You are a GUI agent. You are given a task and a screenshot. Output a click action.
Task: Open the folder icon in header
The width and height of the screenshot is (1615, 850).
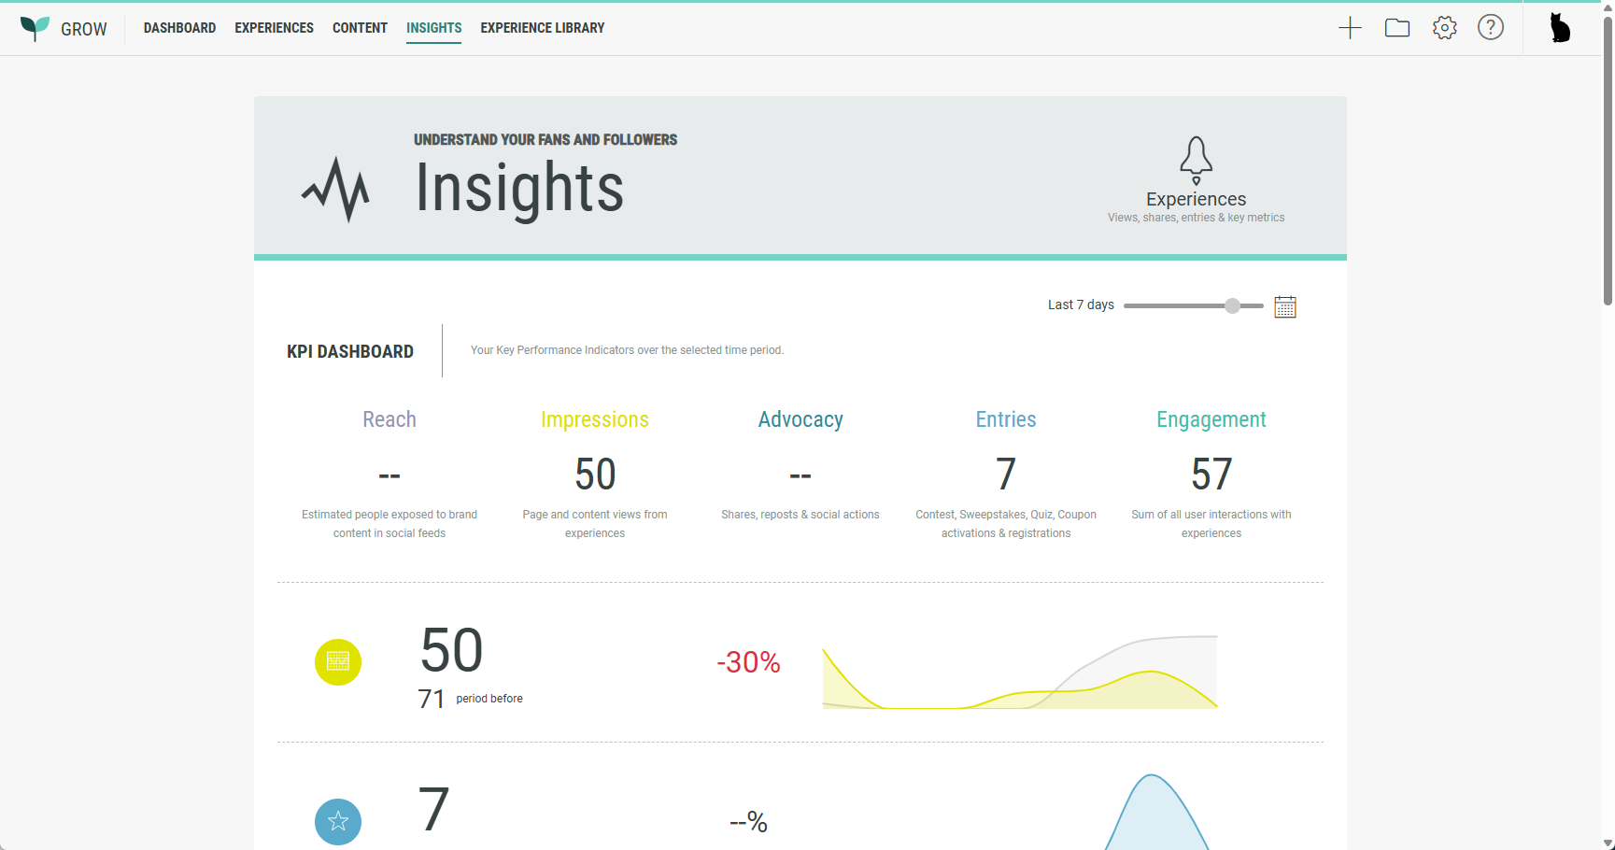tap(1396, 28)
